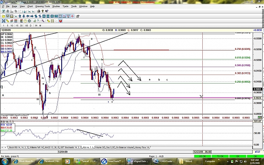Click the blue right arrow chart icon
264x165 pixels.
pyautogui.click(x=32, y=16)
